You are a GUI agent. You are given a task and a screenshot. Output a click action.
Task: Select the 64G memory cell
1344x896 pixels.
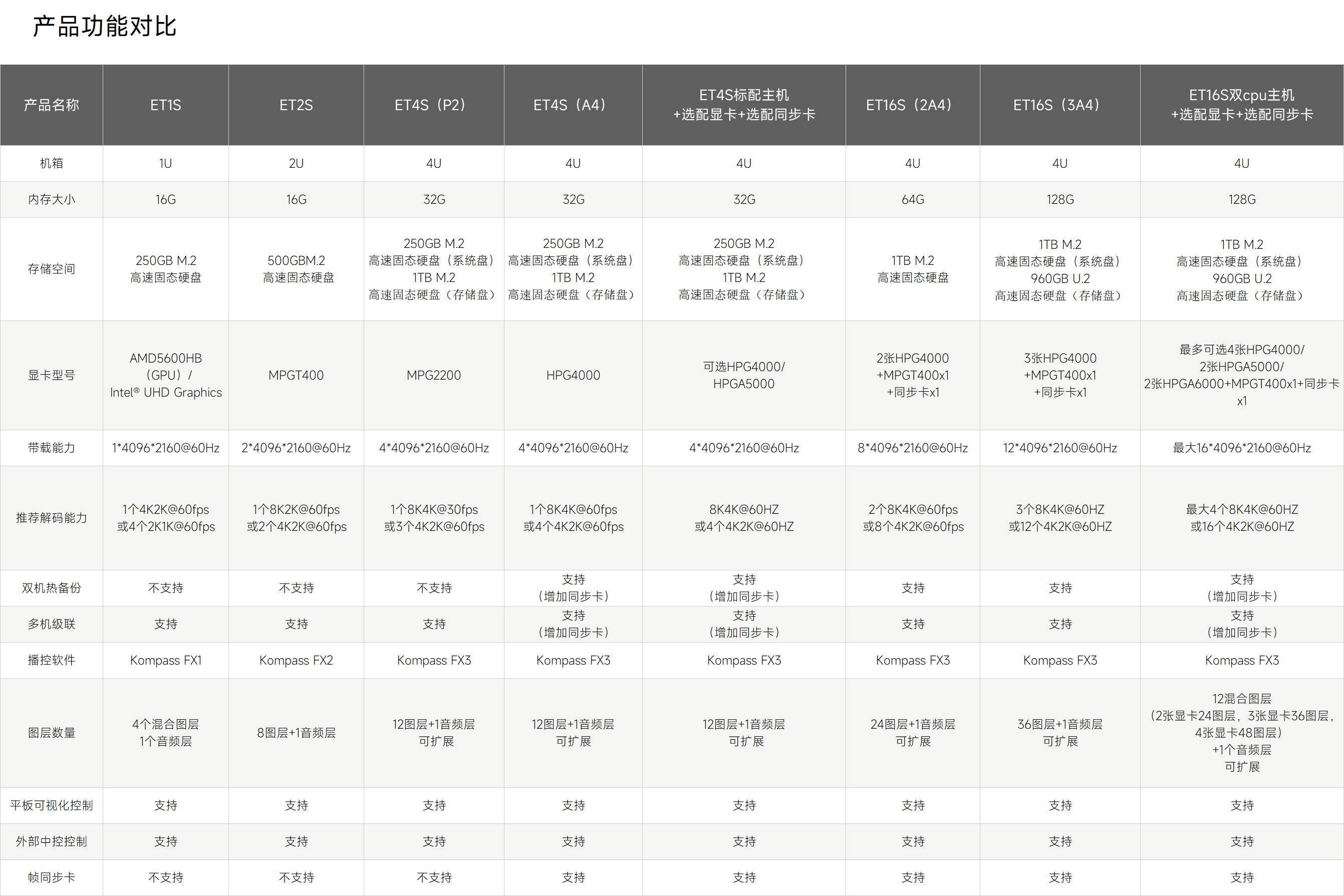pos(913,199)
